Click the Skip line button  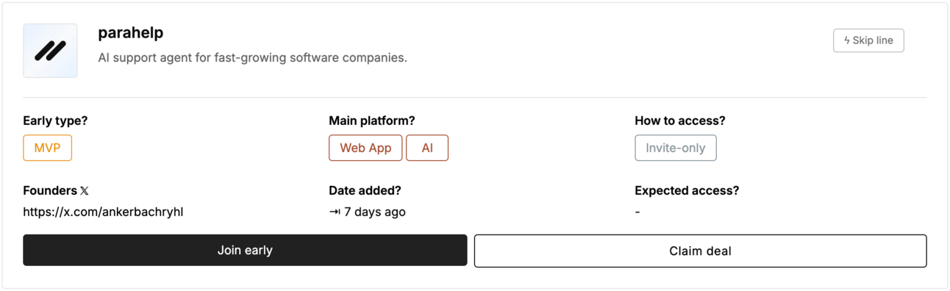point(868,40)
